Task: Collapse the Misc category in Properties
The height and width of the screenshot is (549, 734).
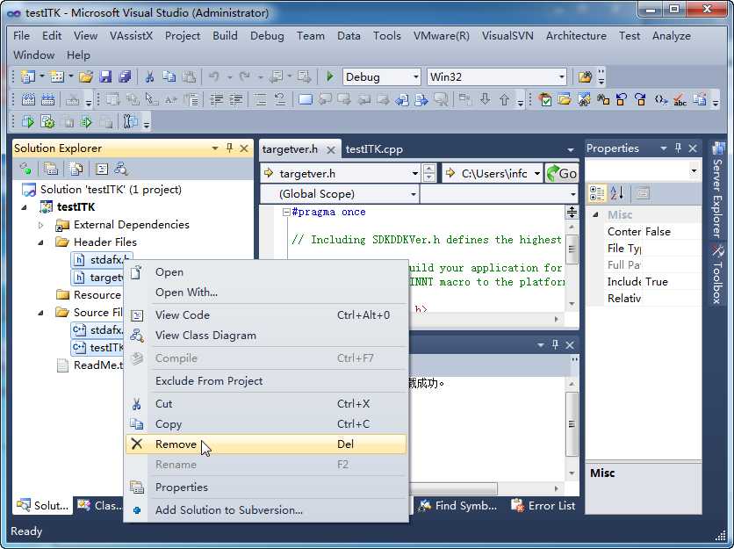Action: [x=595, y=214]
